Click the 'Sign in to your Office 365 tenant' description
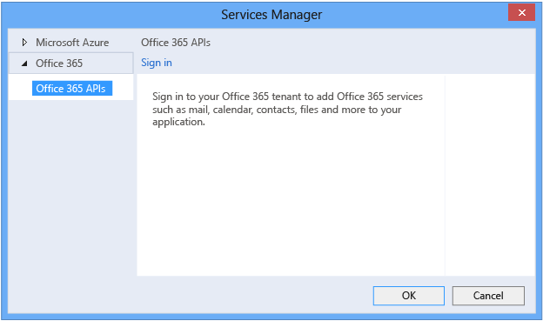Screen dimensions: 543x321 287,109
